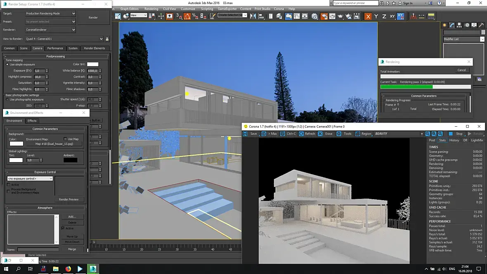This screenshot has width=487, height=274.
Task: Click the lock icon beside View to Render
Action: coord(107,39)
